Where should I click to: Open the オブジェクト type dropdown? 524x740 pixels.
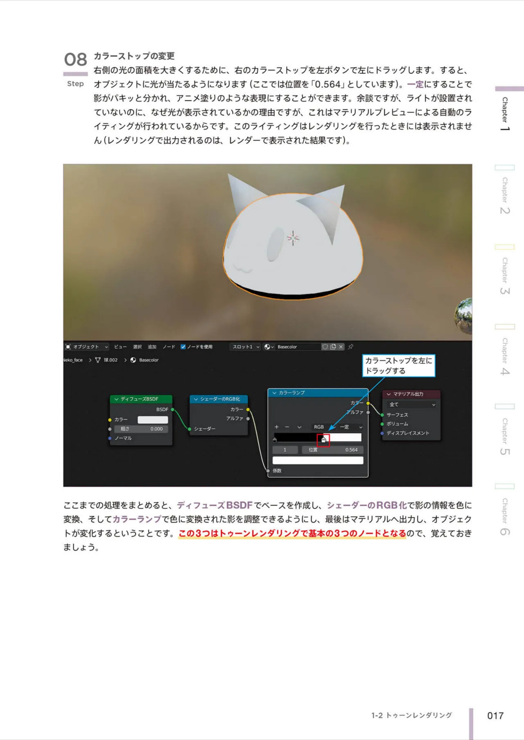(87, 347)
